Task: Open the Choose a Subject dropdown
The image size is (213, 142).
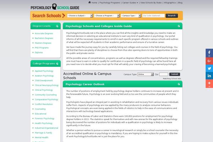Action: pyautogui.click(x=80, y=16)
